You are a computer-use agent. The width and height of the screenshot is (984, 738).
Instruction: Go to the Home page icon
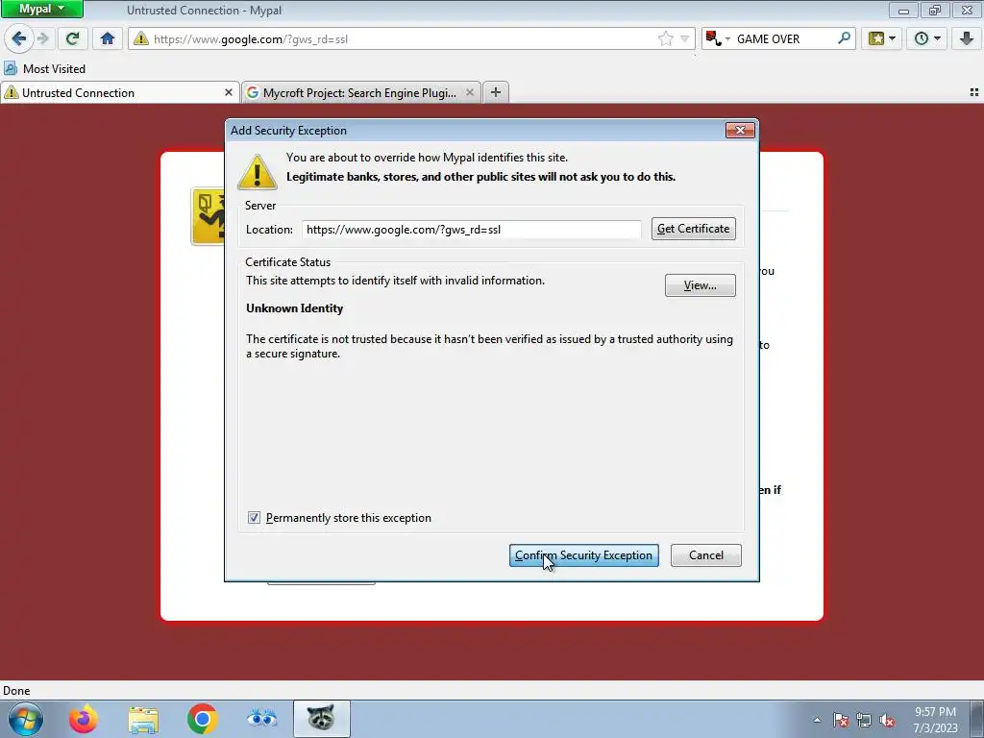pyautogui.click(x=108, y=38)
